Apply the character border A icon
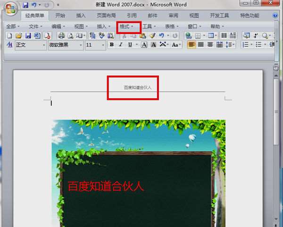Screen dimensions: 283x227 pos(144,45)
